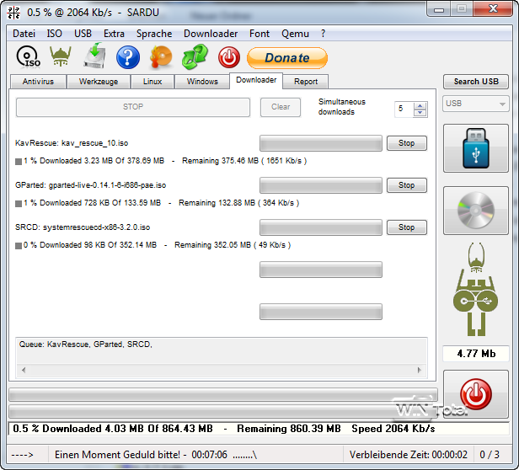Minimize the SARDU window
Viewport: 519px width, 470px height.
(439, 9)
